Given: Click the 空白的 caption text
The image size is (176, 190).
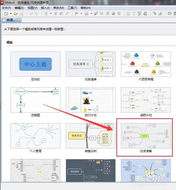Looking at the screenshot, I should tap(35, 79).
